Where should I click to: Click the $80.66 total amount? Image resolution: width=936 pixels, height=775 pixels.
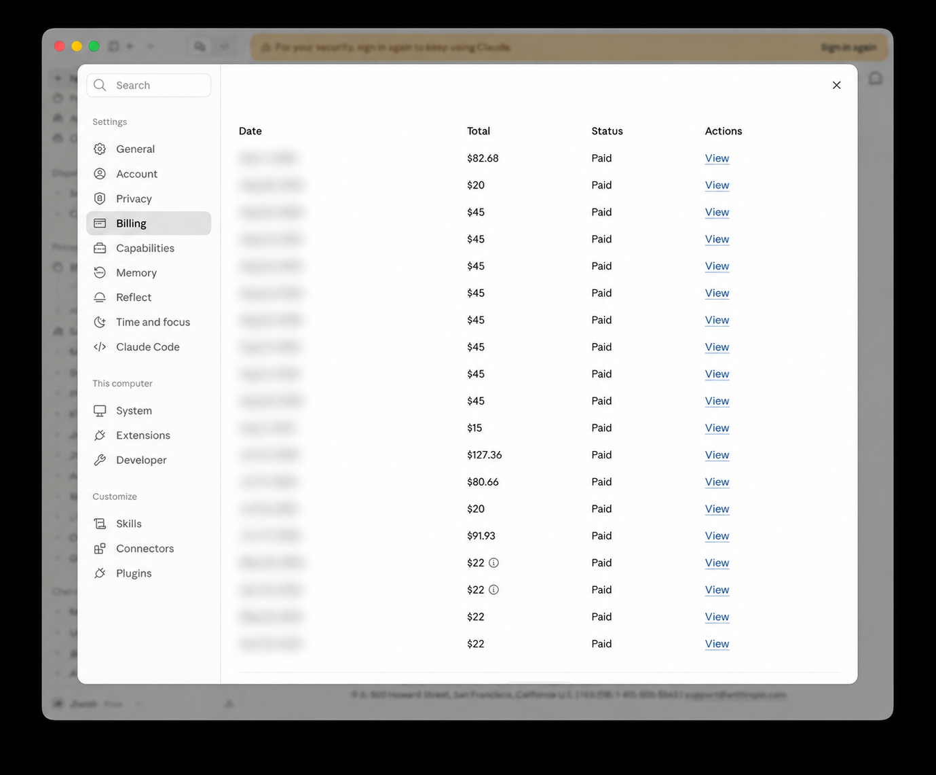(x=483, y=482)
